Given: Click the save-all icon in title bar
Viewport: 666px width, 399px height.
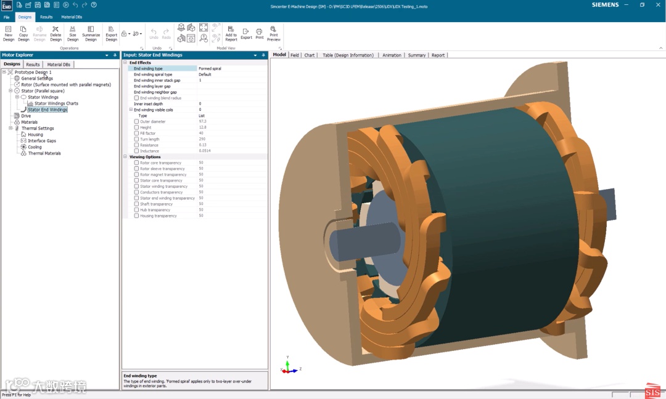Looking at the screenshot, I should [x=47, y=5].
